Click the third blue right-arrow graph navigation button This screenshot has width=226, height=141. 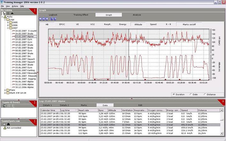pyautogui.click(x=47, y=19)
